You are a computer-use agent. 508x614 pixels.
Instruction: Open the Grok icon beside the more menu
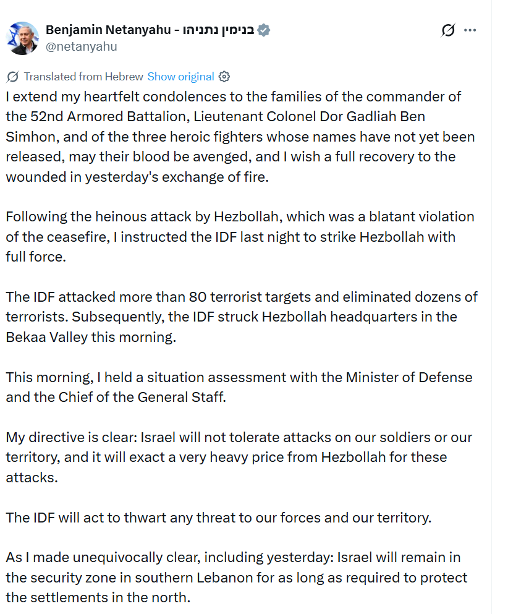447,30
